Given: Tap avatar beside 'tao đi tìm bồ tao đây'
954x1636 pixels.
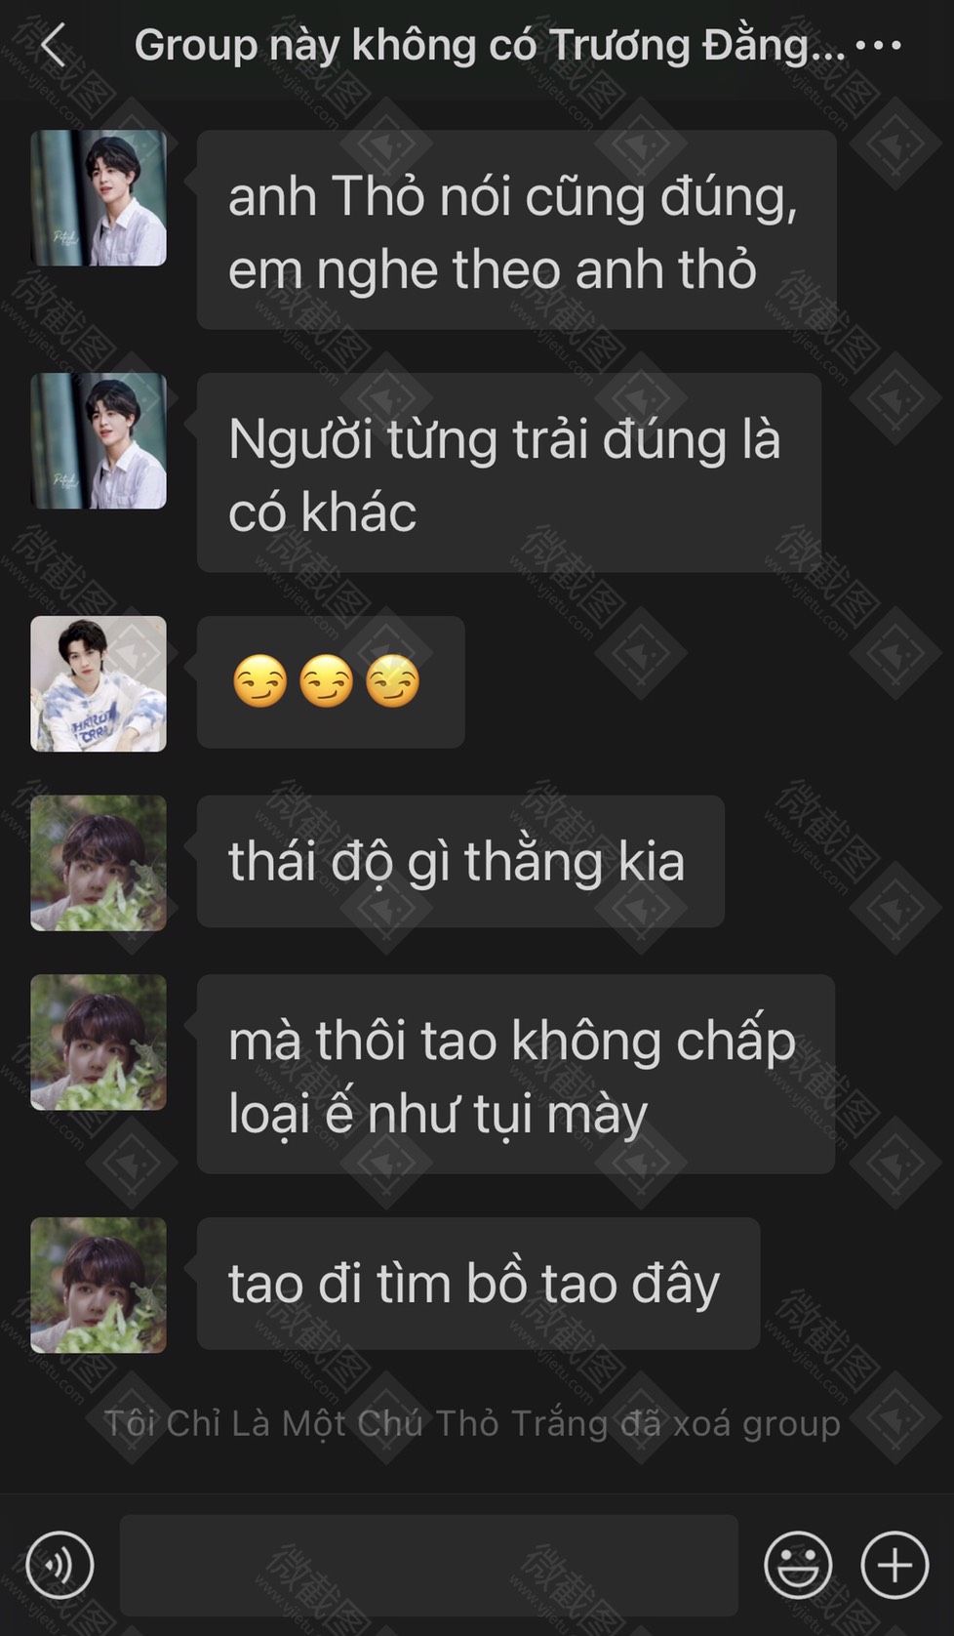Looking at the screenshot, I should coord(99,1285).
